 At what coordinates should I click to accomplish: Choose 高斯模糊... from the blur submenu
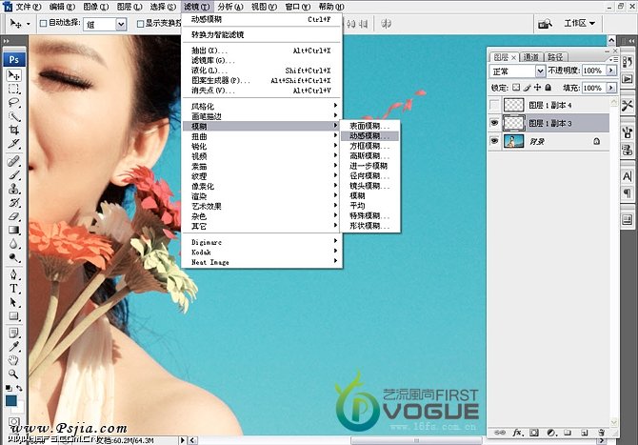pos(364,156)
